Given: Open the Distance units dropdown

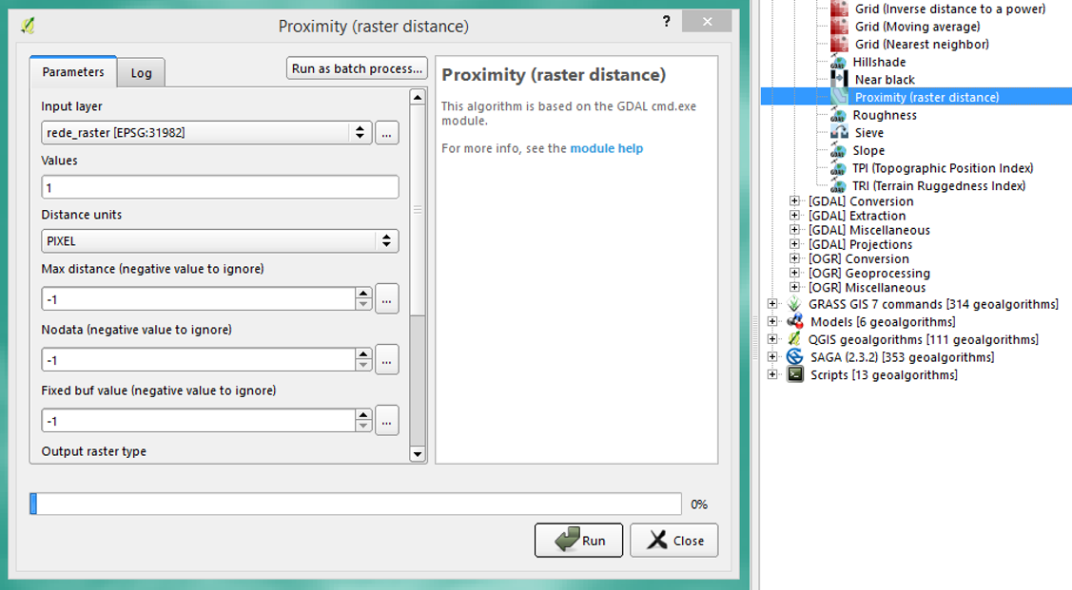Looking at the screenshot, I should pos(386,241).
